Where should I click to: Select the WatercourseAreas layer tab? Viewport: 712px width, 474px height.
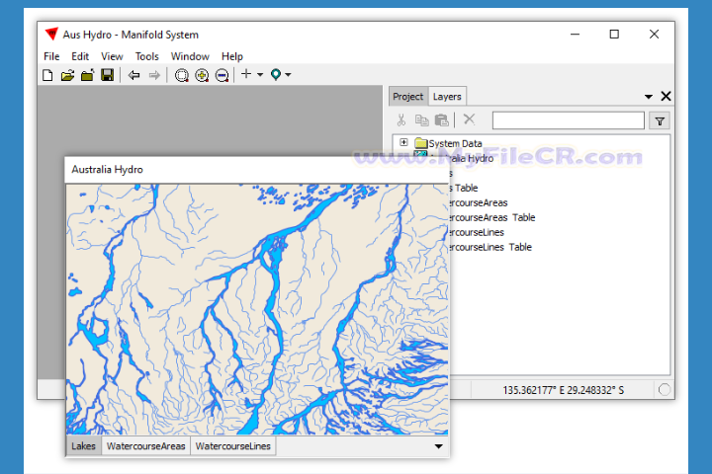[145, 446]
